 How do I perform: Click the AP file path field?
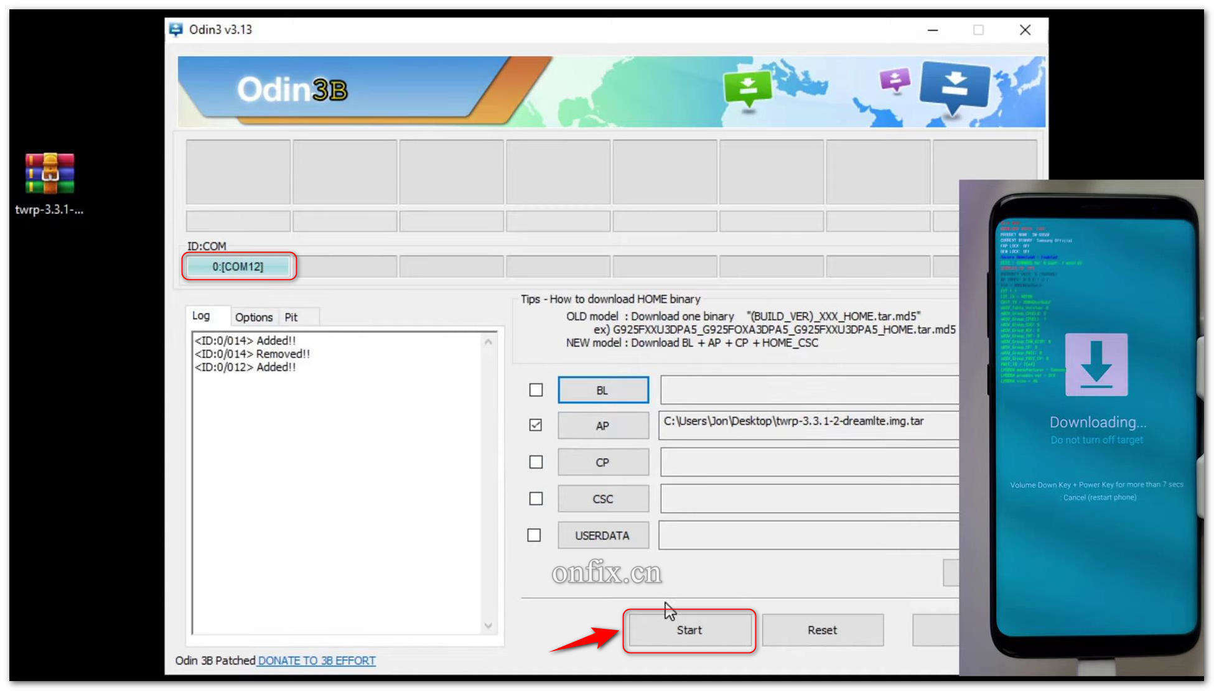coord(808,425)
